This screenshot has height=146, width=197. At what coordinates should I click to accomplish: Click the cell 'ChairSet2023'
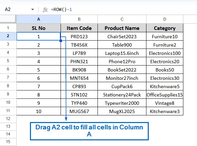tap(122, 36)
